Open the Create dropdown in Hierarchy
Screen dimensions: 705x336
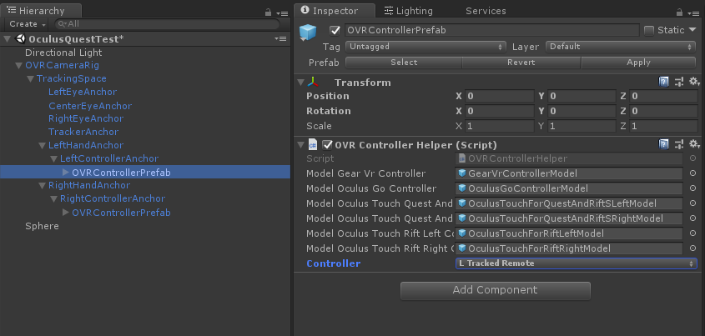[x=28, y=24]
